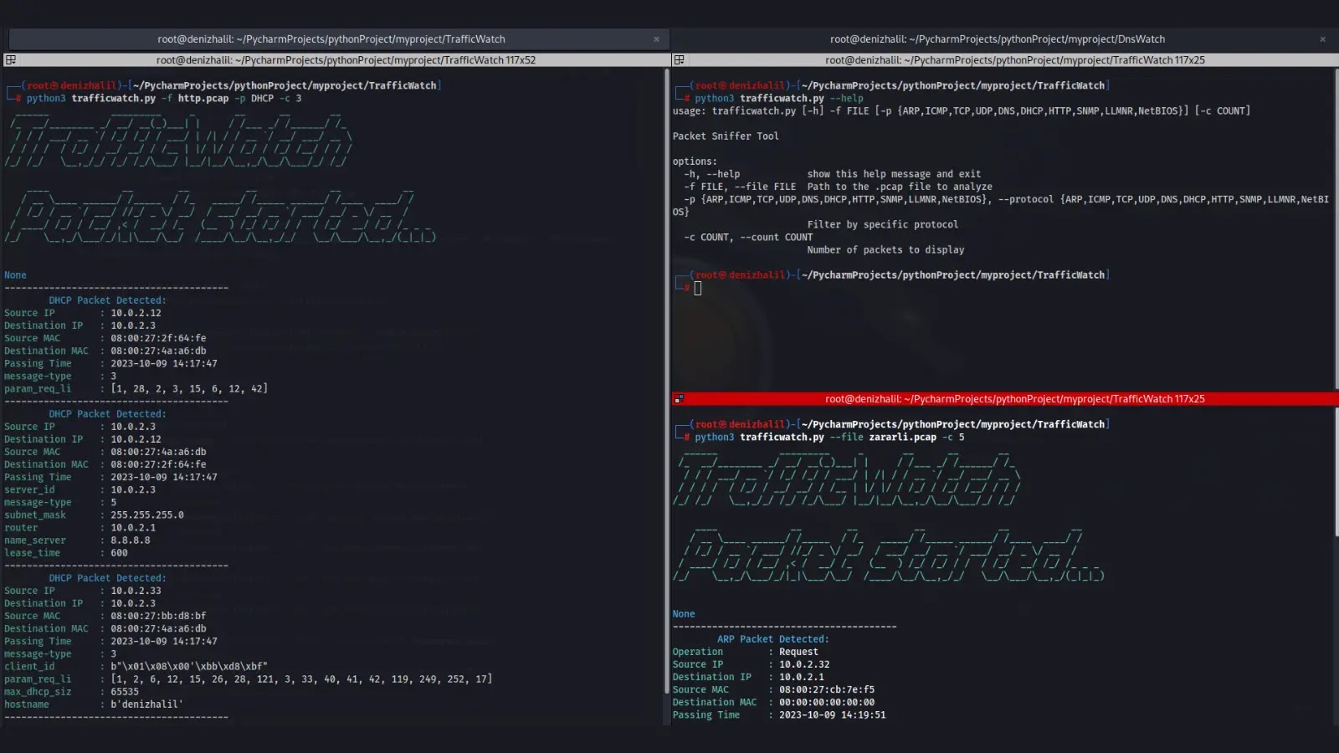Viewport: 1339px width, 753px height.
Task: Click the MAC address '08:00:27:cb:7e:f5'
Action: [x=827, y=689]
